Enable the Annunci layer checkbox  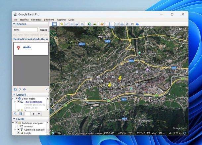click(19, 126)
